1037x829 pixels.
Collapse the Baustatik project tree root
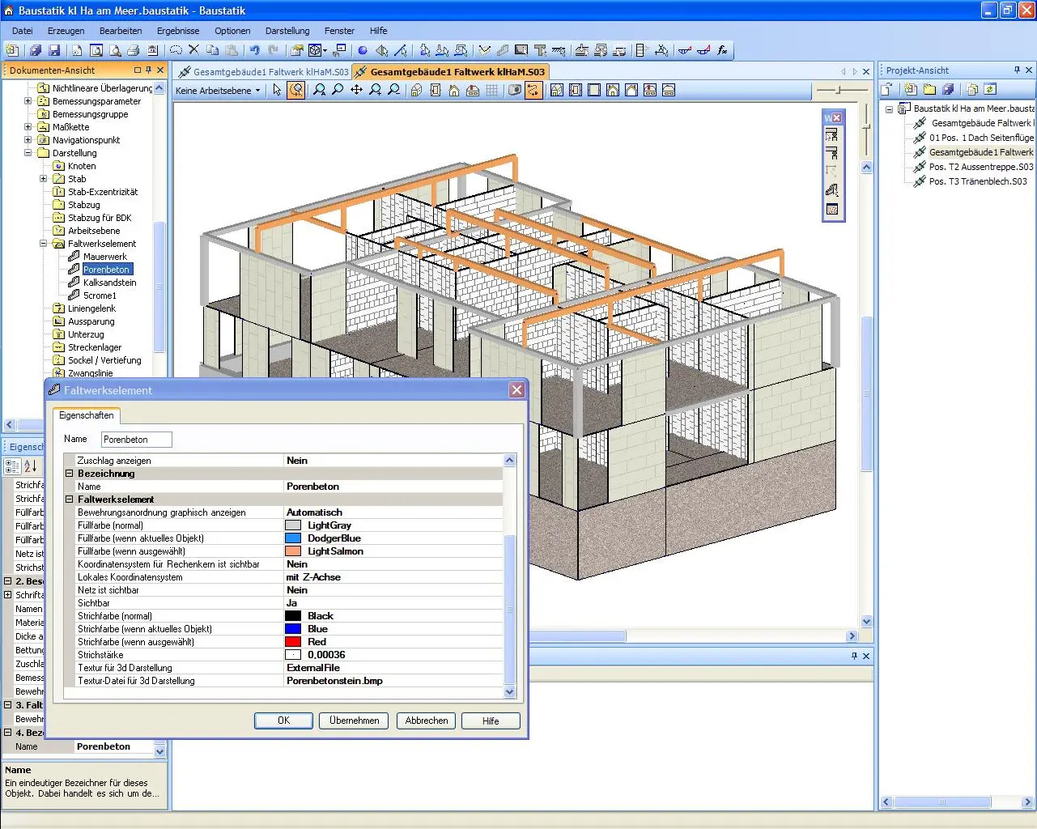(x=889, y=108)
